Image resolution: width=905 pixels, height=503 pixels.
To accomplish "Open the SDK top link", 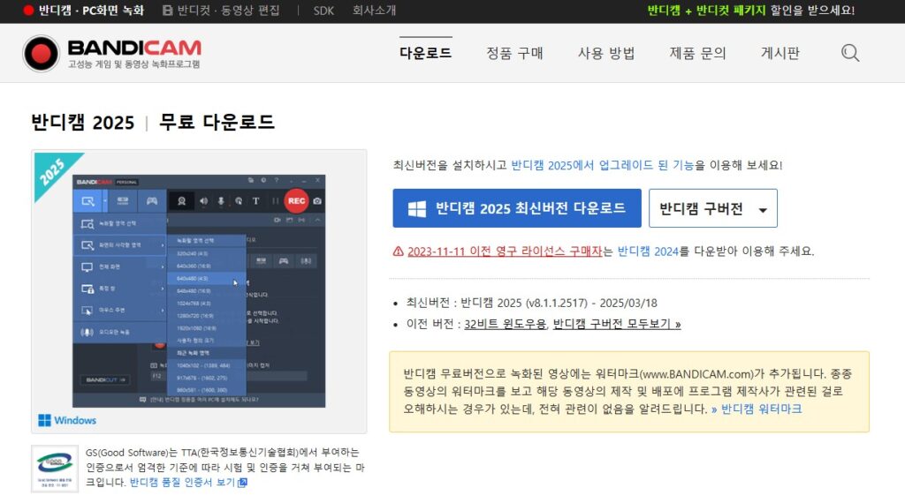I will pos(323,11).
